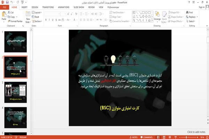209x139 pixels.
Task: Select slide 4 thumbnail
Action: (x=15, y=117)
